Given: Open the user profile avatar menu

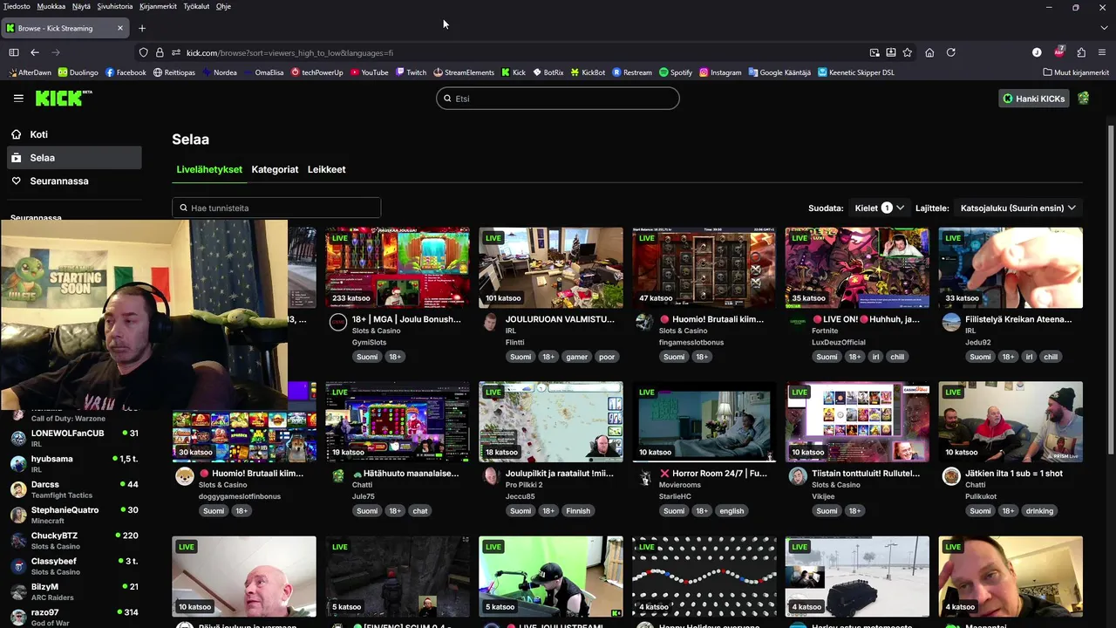Looking at the screenshot, I should click(x=1084, y=99).
